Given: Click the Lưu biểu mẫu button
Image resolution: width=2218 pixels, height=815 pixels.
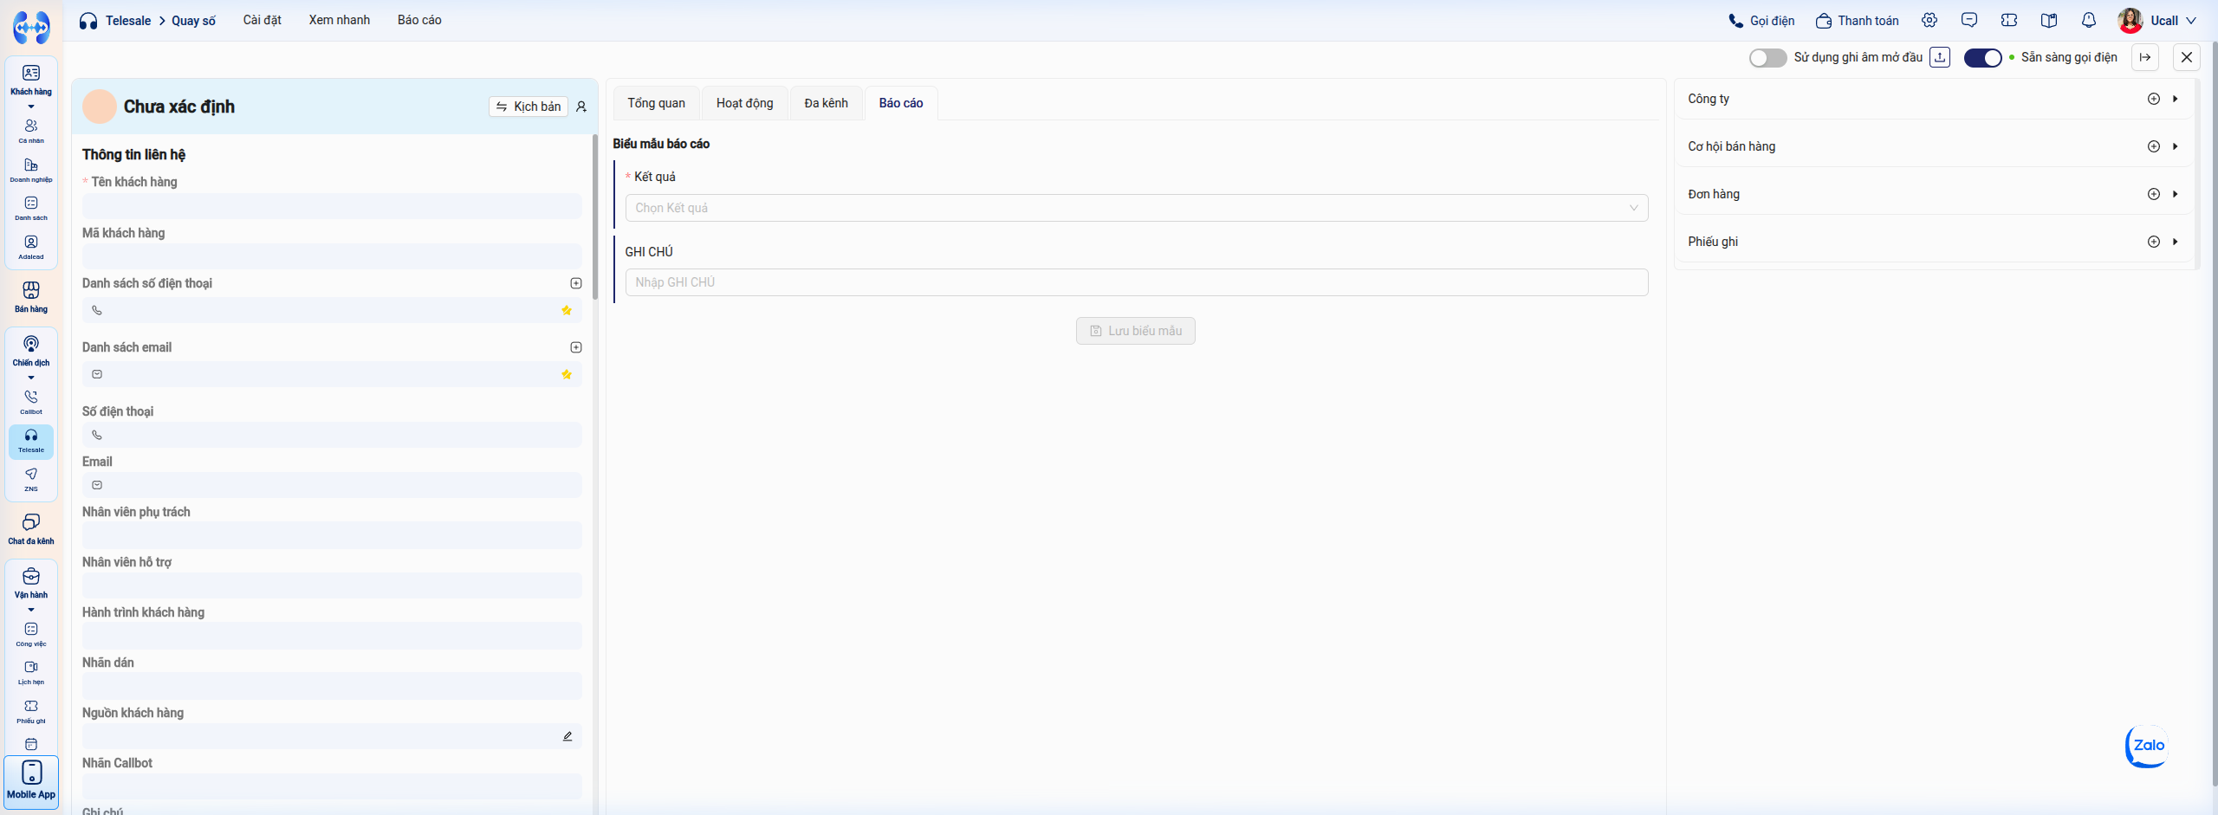Looking at the screenshot, I should [x=1136, y=331].
